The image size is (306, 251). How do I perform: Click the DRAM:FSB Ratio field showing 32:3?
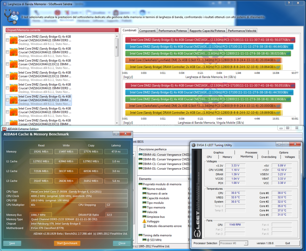(x=117, y=215)
